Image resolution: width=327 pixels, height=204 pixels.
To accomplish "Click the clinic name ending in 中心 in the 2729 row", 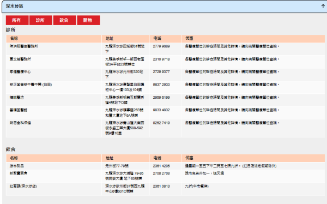I will pyautogui.click(x=20, y=72).
